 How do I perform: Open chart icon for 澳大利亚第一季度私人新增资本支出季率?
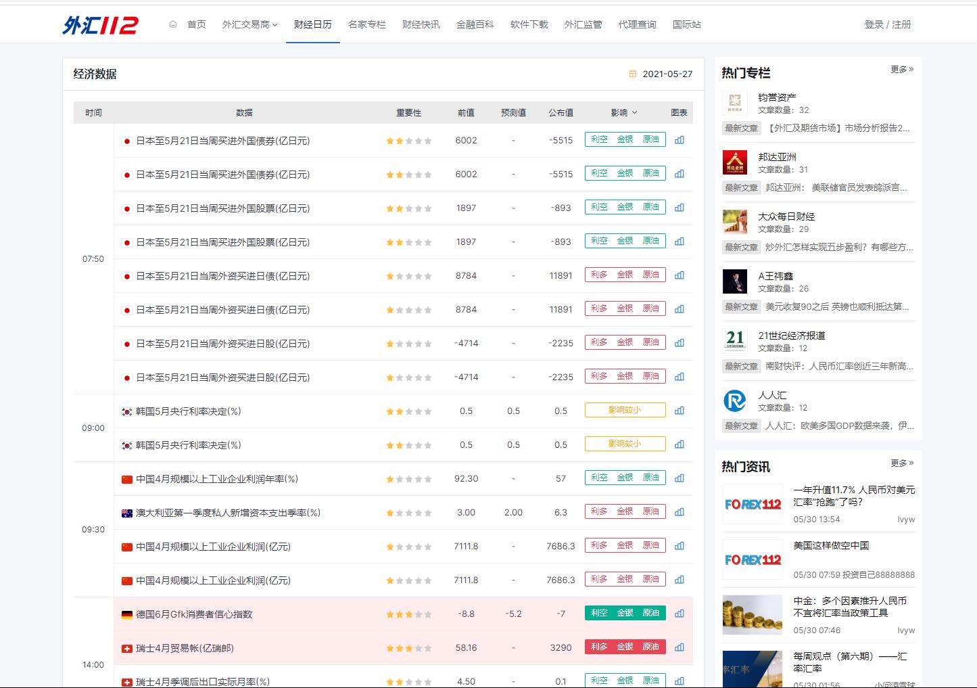point(680,512)
